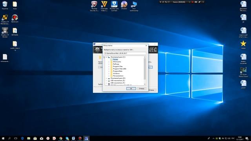This screenshot has width=251, height=141.
Task: Select the ProgramData folder
Action: (118, 71)
